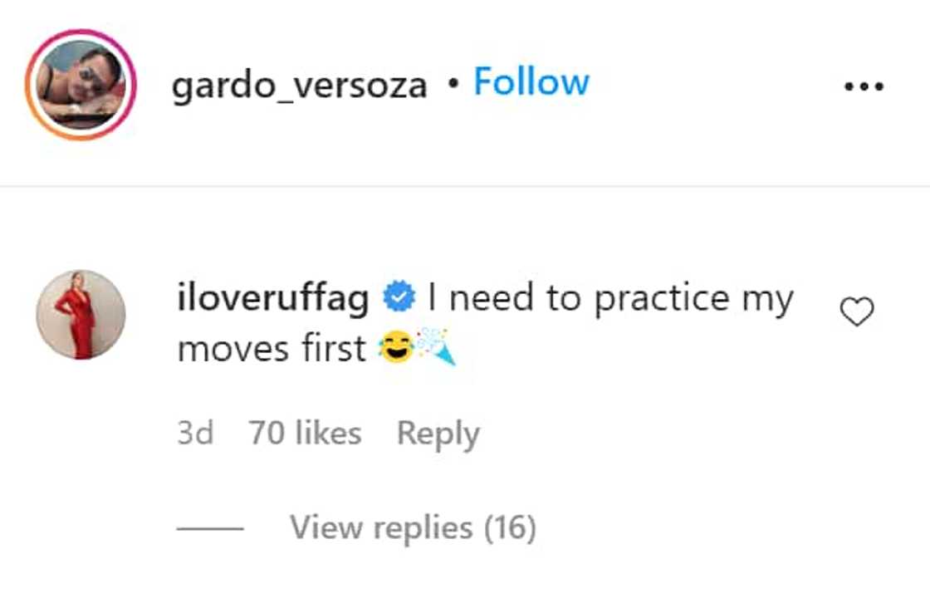Click the dash line left of View replies

point(210,528)
